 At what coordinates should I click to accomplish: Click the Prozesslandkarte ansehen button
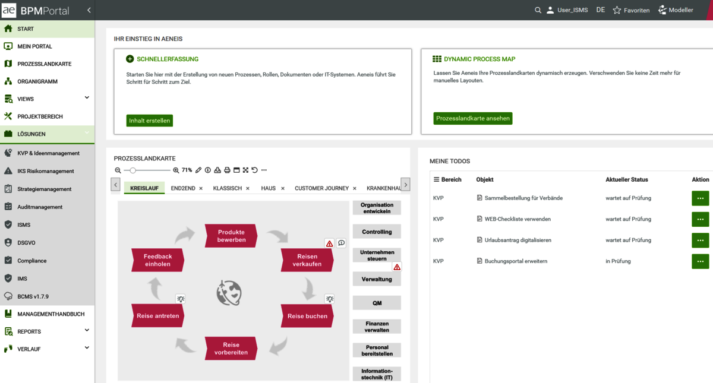point(472,118)
